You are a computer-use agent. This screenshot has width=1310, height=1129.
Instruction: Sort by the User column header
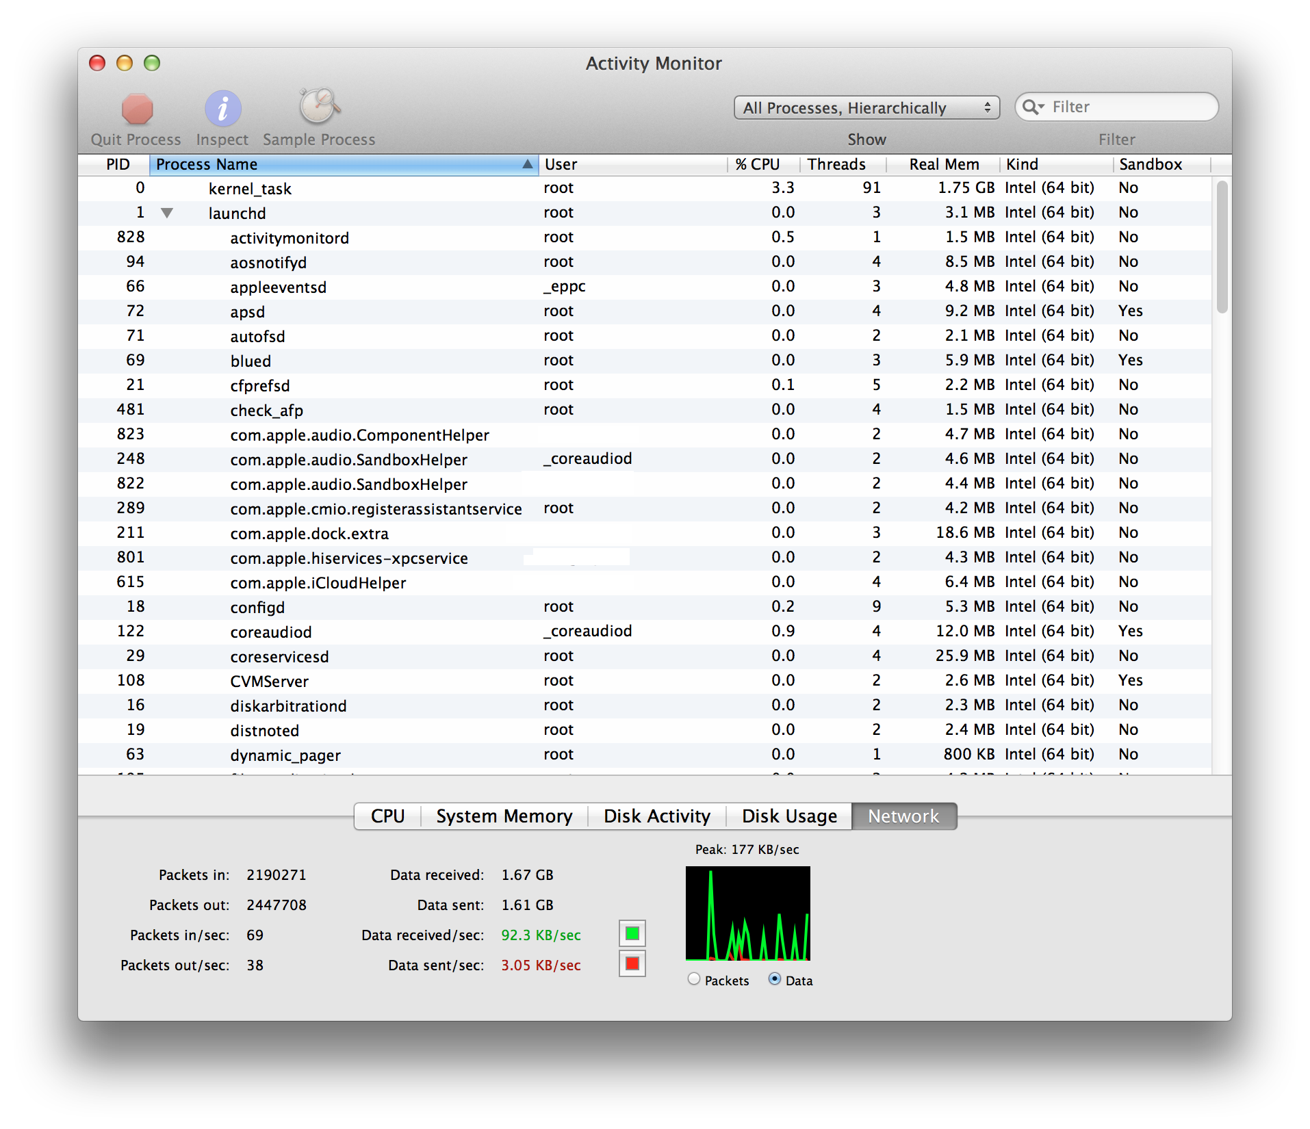click(x=633, y=164)
